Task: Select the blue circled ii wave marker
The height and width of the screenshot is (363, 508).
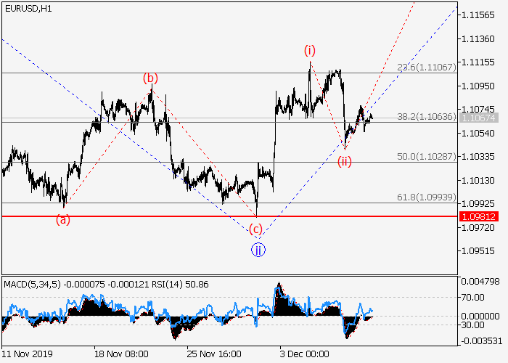Action: point(259,250)
